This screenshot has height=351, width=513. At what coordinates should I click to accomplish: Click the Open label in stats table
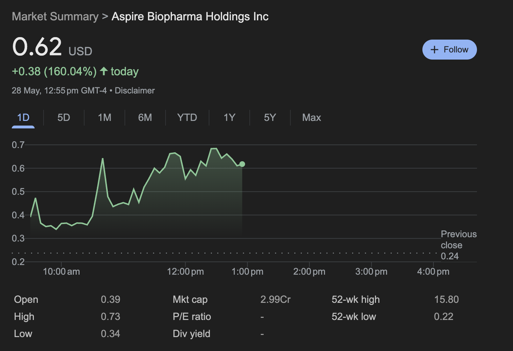[26, 299]
